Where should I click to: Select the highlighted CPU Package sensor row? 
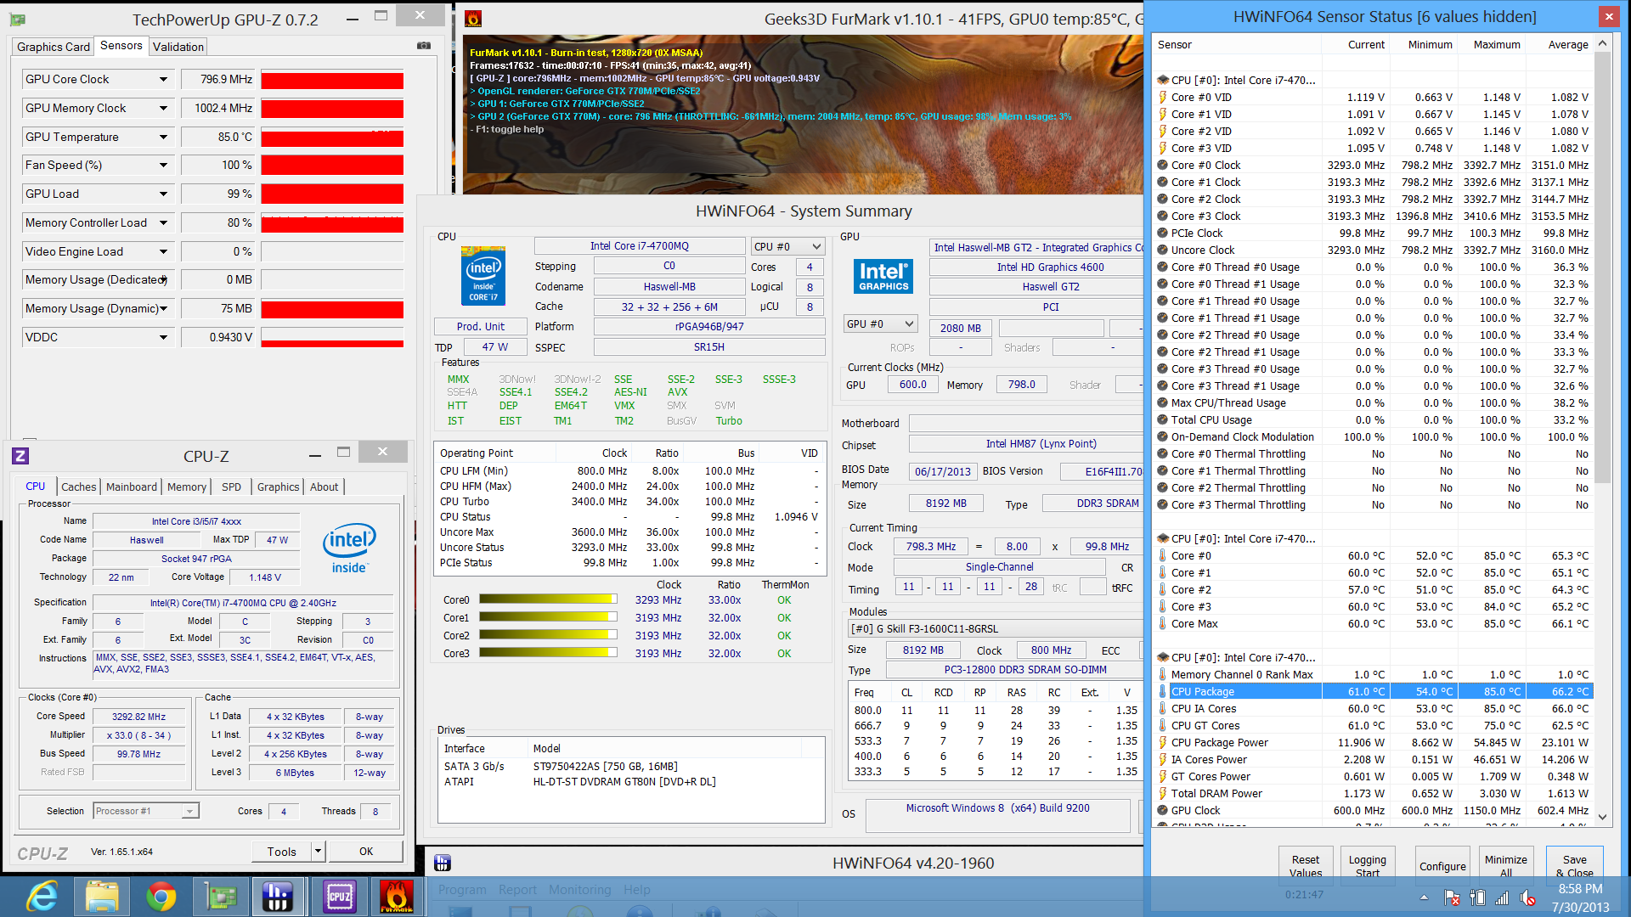[1374, 691]
